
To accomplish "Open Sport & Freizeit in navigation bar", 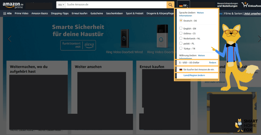I will pos(135,13).
